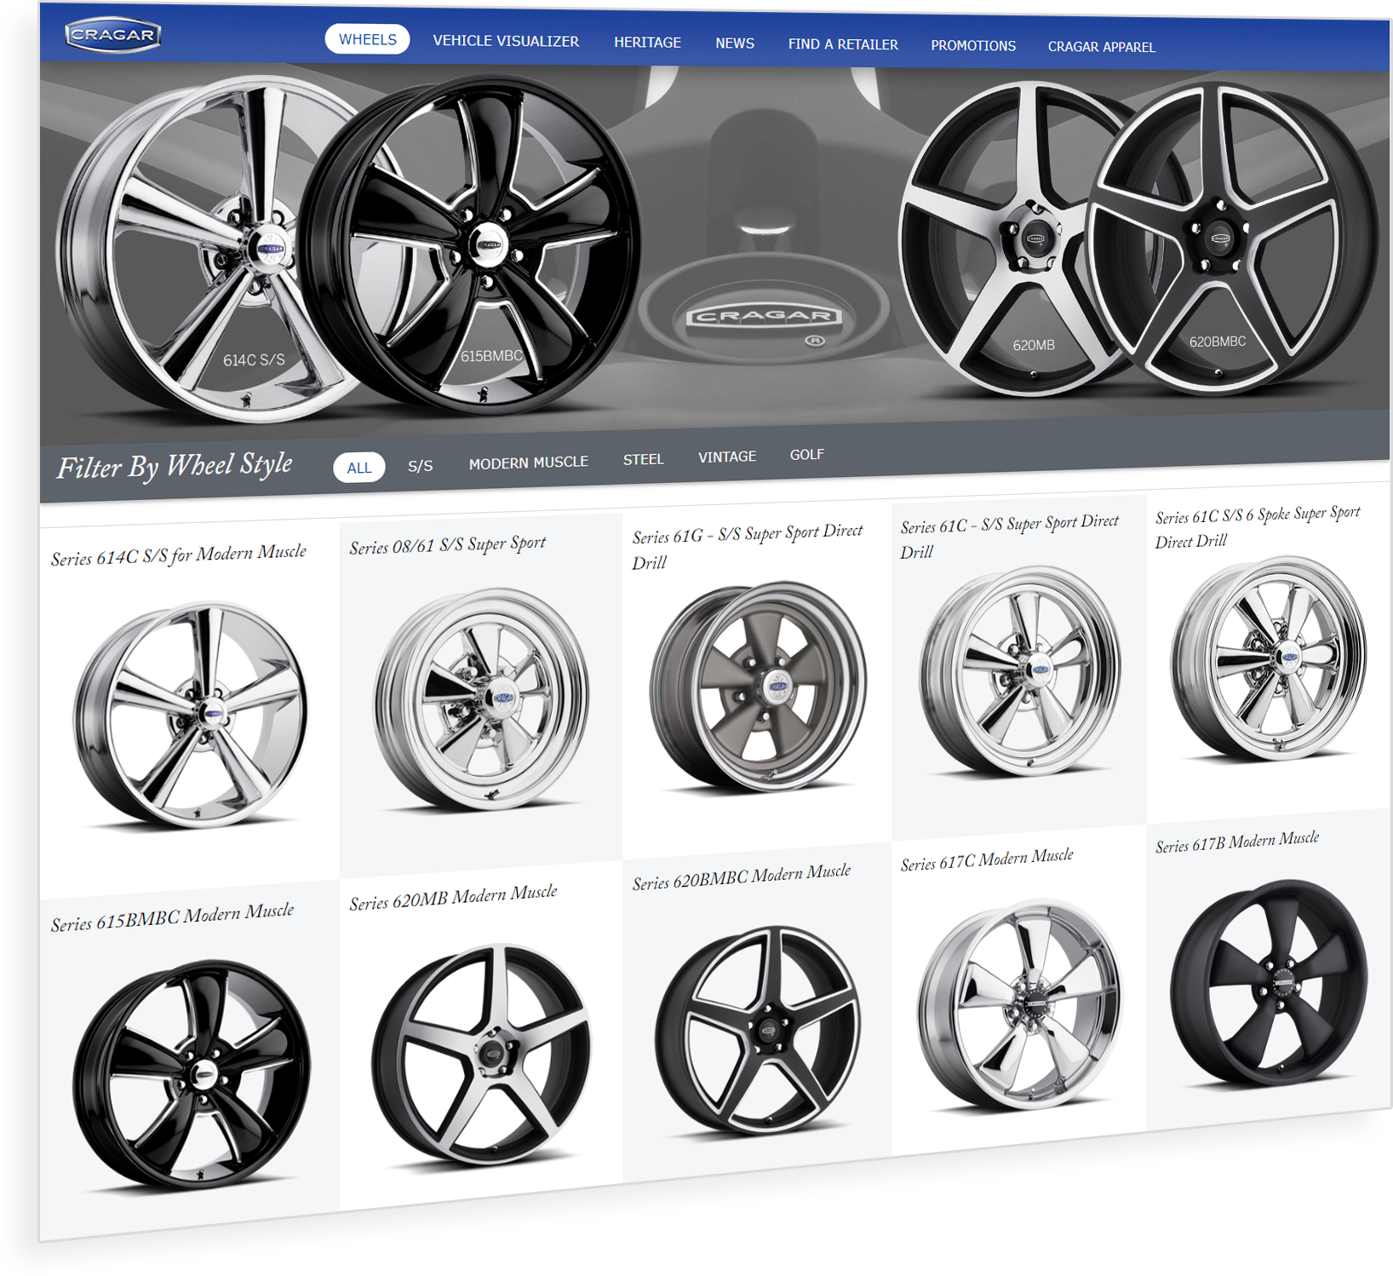Viewport: 1393px width, 1276px height.
Task: Click the Series 08/61 Super Sport wheel image
Action: click(481, 699)
